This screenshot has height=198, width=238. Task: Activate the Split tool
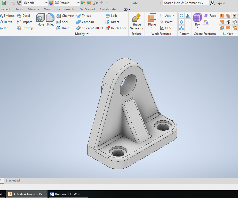(111, 15)
